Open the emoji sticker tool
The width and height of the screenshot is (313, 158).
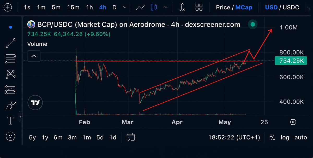10,136
